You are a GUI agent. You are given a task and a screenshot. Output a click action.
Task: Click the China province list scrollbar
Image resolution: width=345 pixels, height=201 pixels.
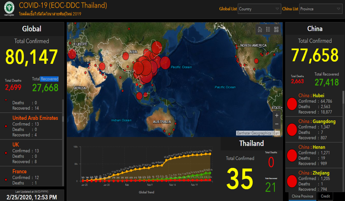[x=343, y=98]
